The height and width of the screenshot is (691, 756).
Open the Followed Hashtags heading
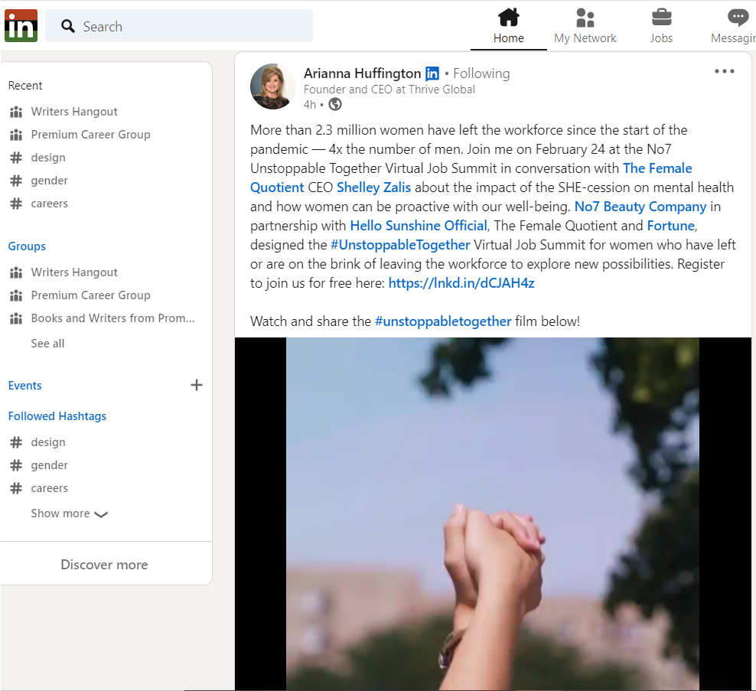click(x=57, y=416)
